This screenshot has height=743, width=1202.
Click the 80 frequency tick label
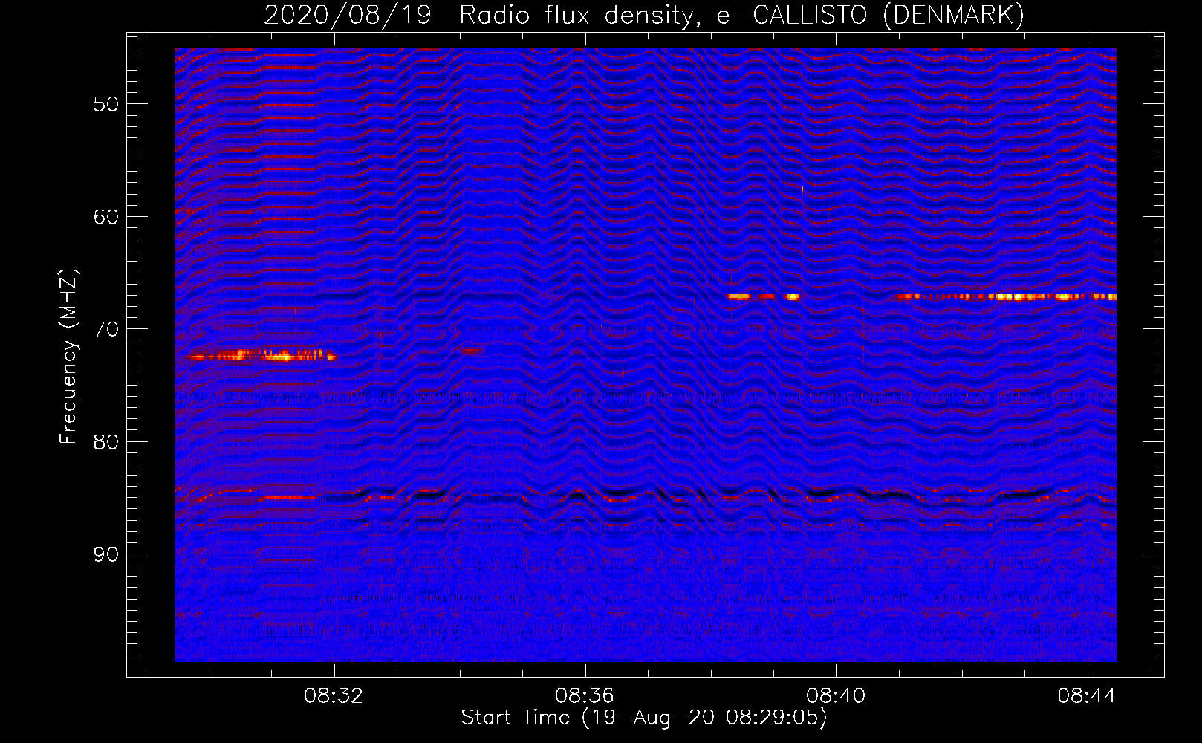106,442
